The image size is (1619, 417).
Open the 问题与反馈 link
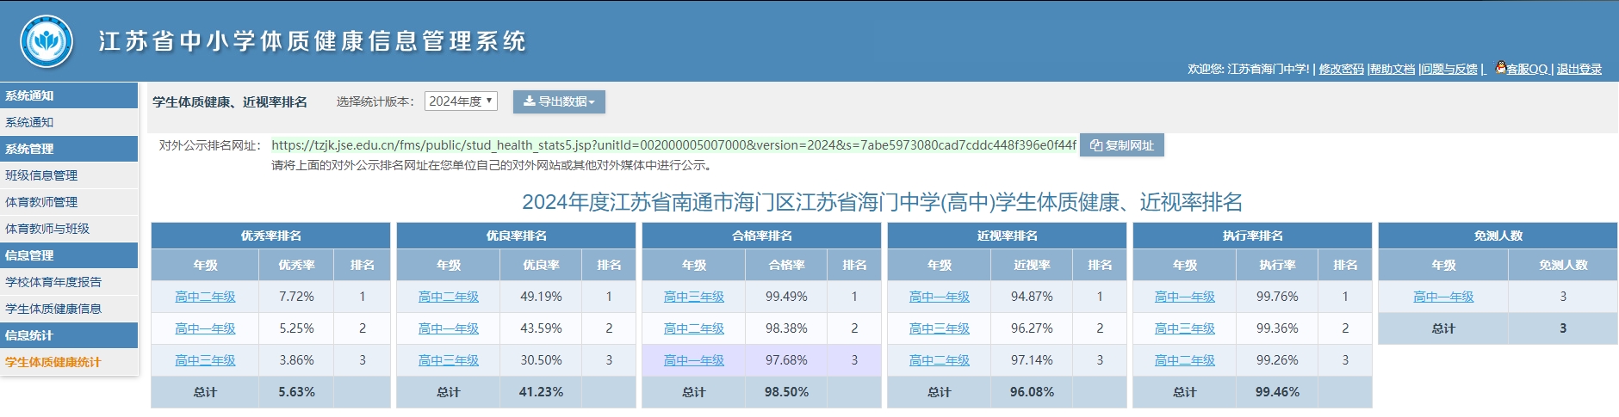click(1449, 69)
